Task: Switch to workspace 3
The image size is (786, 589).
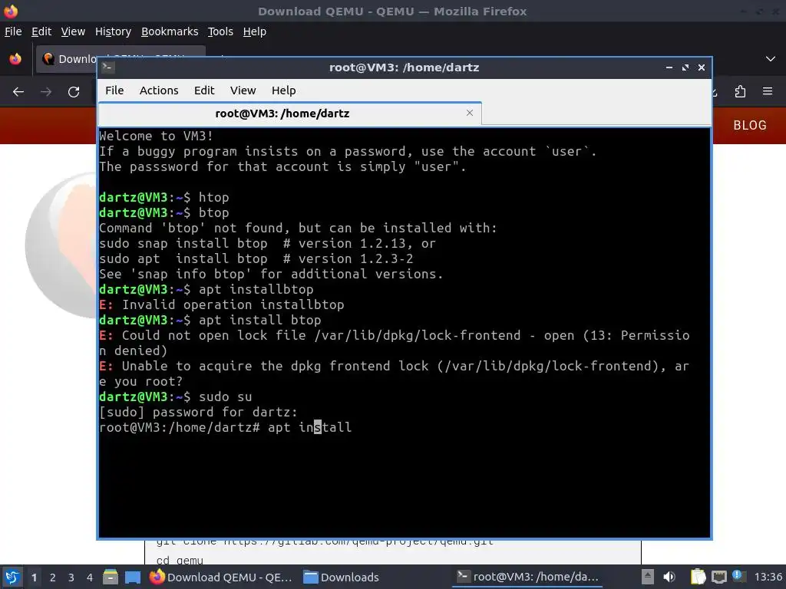Action: tap(71, 577)
